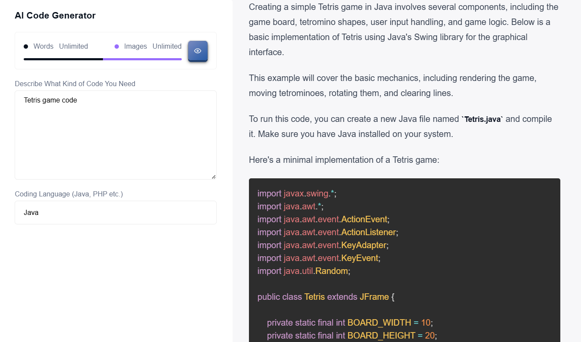Click the Coding Language label
Viewport: 581px width, 342px height.
[x=69, y=194]
